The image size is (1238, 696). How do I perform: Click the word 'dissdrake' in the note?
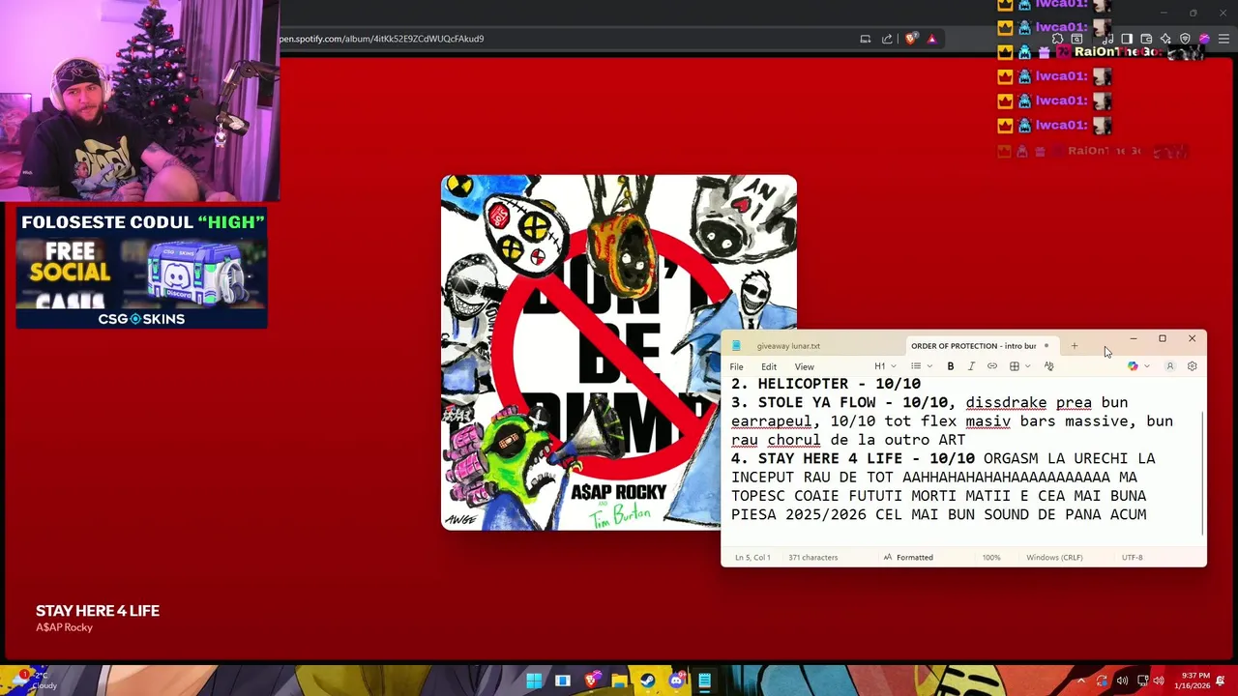click(1006, 402)
